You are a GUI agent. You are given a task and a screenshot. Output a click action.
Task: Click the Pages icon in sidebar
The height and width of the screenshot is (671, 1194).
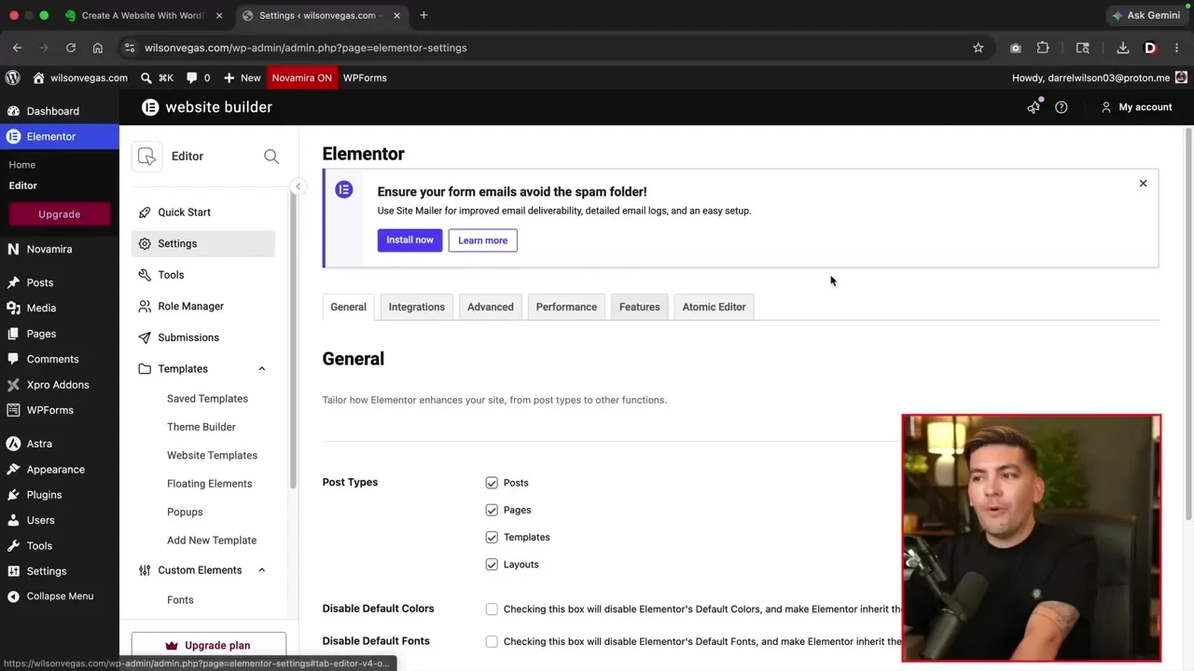13,334
